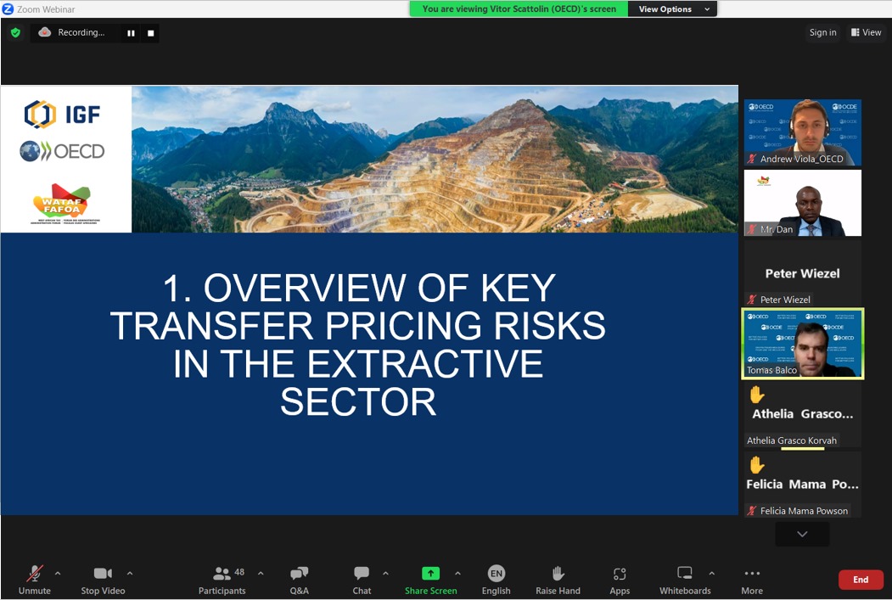Select Andrew Viola_OECD video thumbnail
Screen dimensions: 892x600
pos(803,132)
